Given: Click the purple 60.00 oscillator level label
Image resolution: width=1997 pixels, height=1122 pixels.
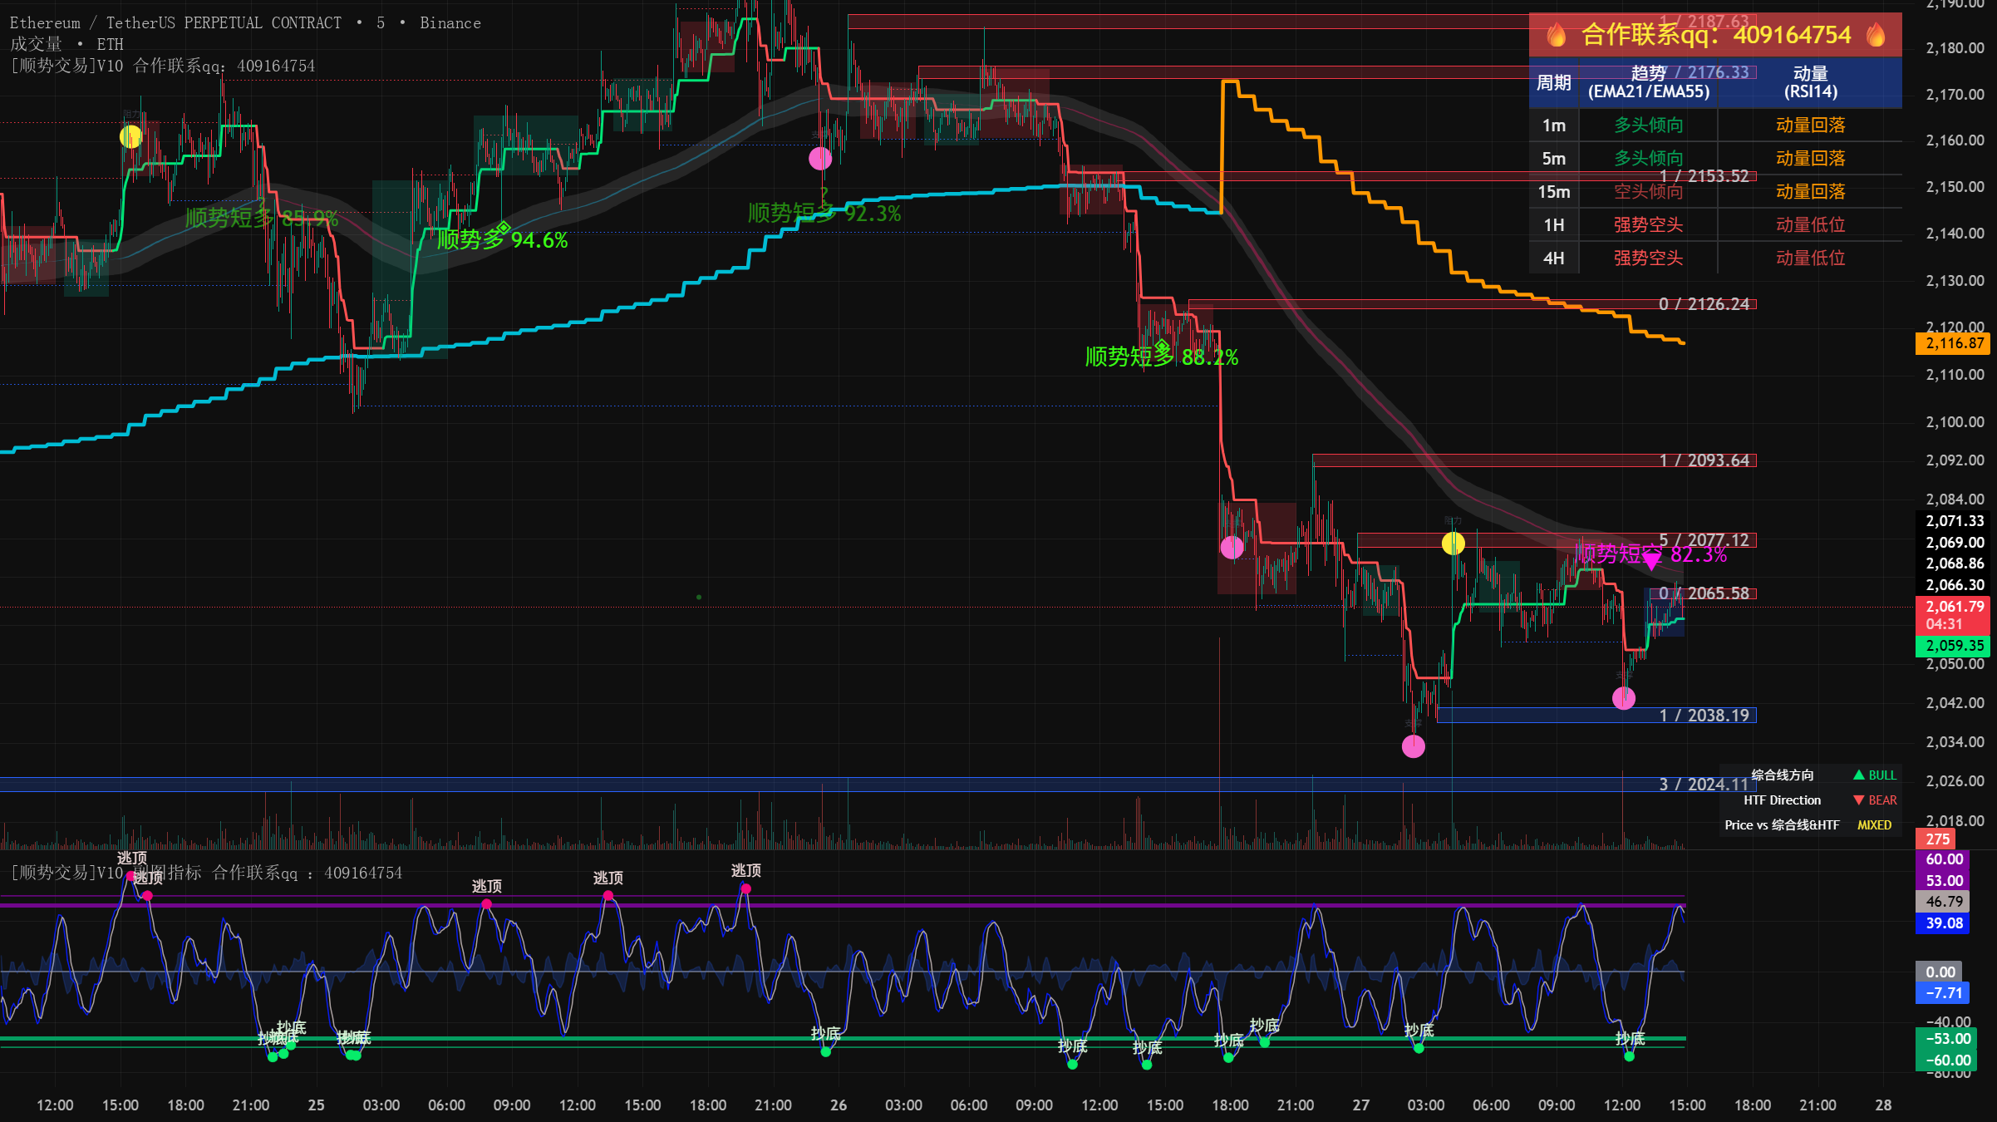Looking at the screenshot, I should (x=1944, y=859).
